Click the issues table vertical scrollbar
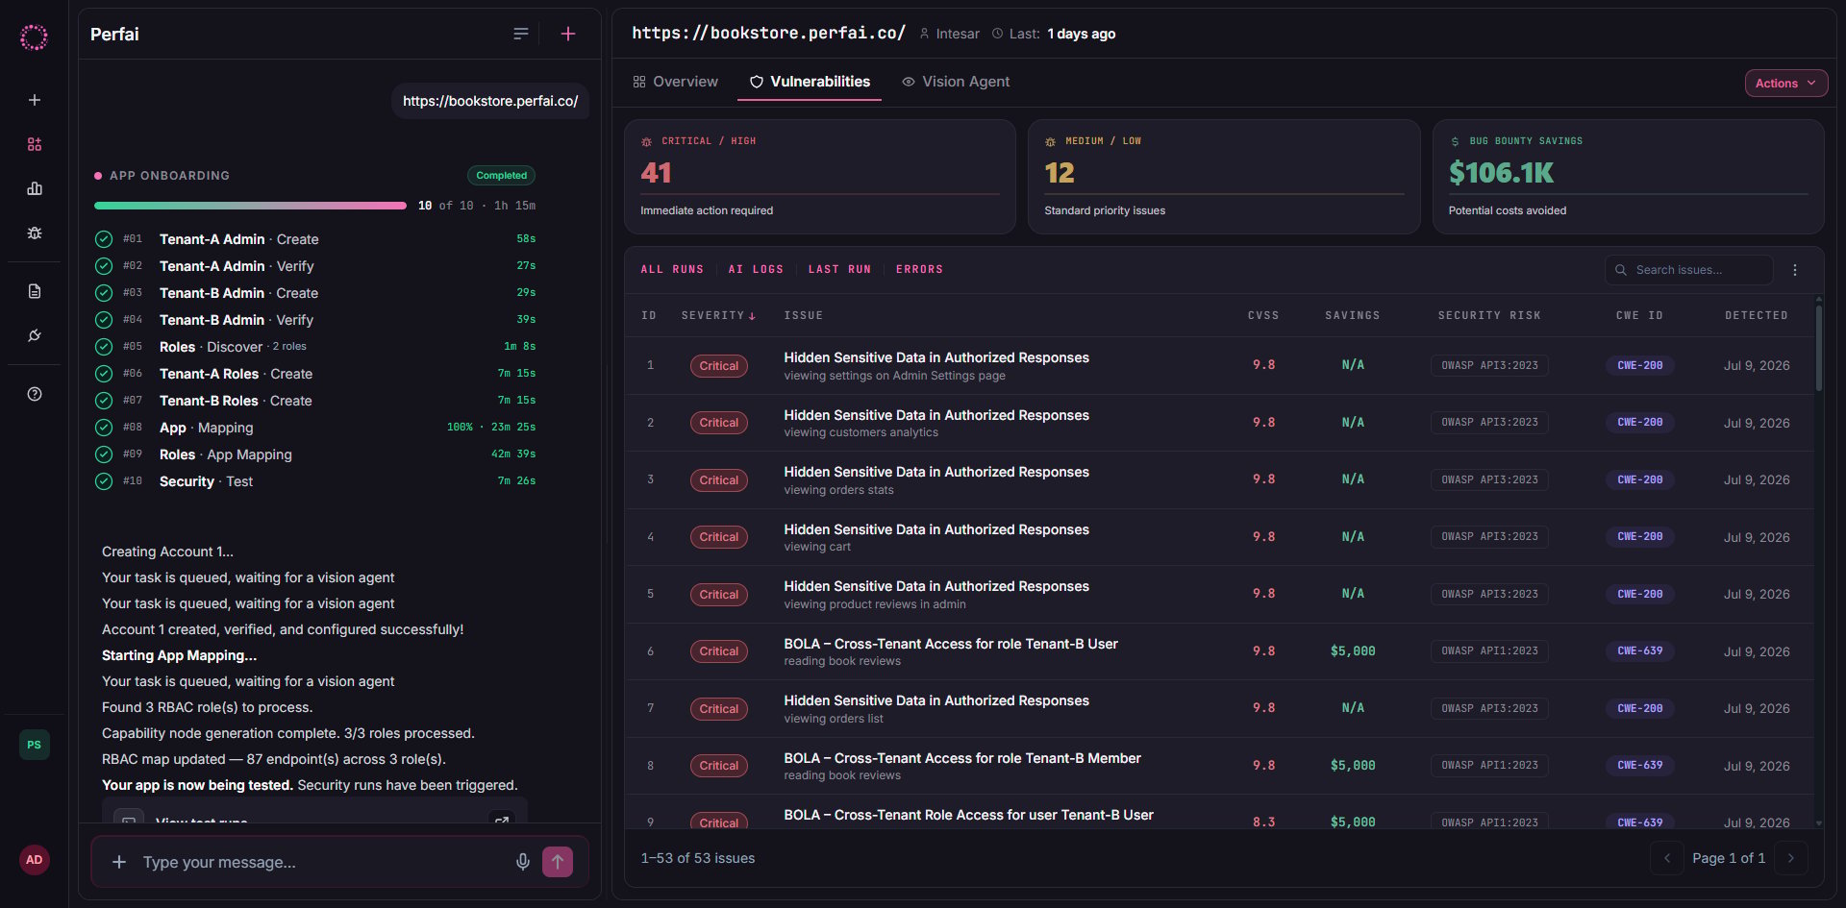The height and width of the screenshot is (908, 1846). click(x=1818, y=348)
